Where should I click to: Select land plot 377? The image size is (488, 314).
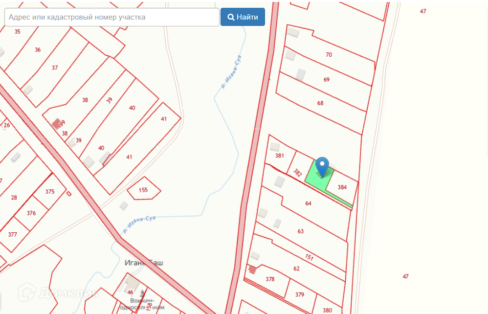click(x=12, y=234)
